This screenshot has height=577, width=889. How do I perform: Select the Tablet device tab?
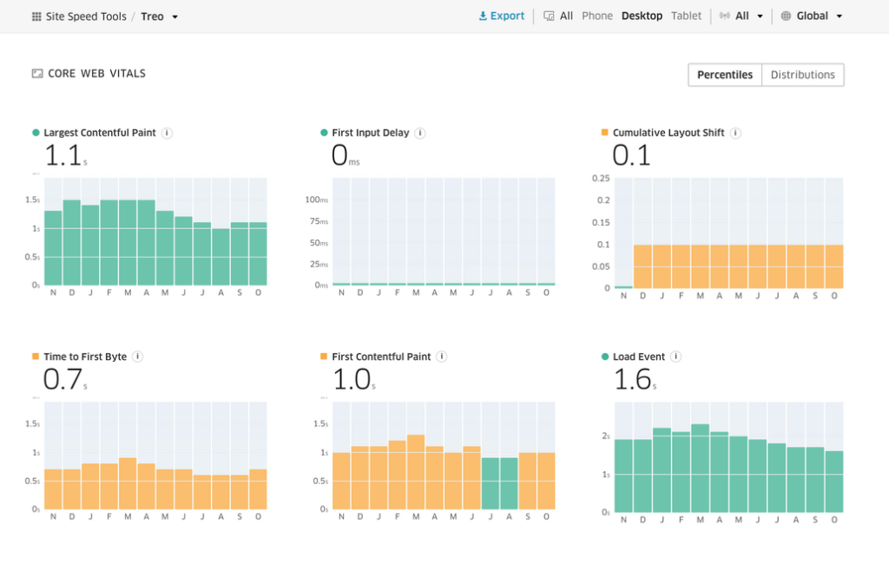686,16
